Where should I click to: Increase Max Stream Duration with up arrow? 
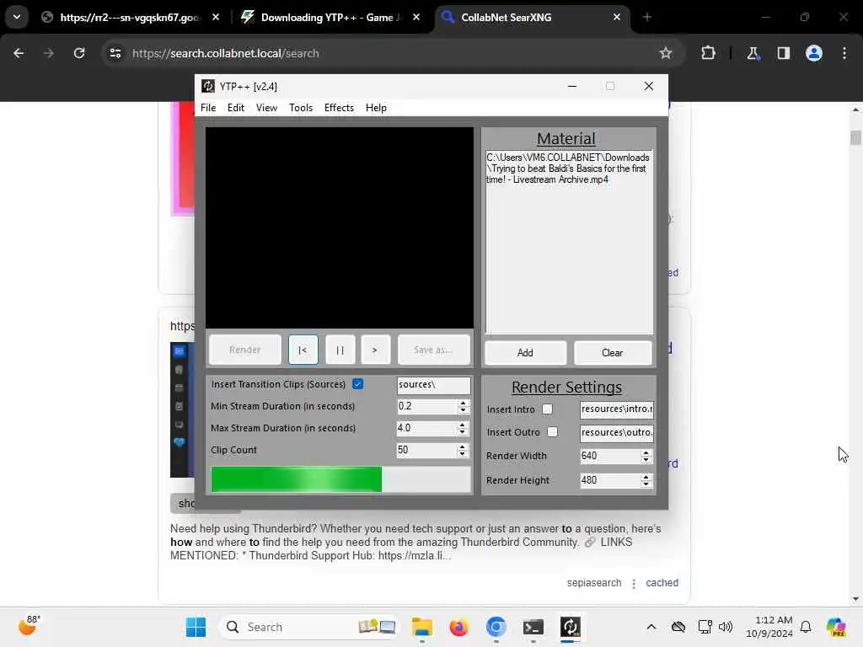pos(463,425)
